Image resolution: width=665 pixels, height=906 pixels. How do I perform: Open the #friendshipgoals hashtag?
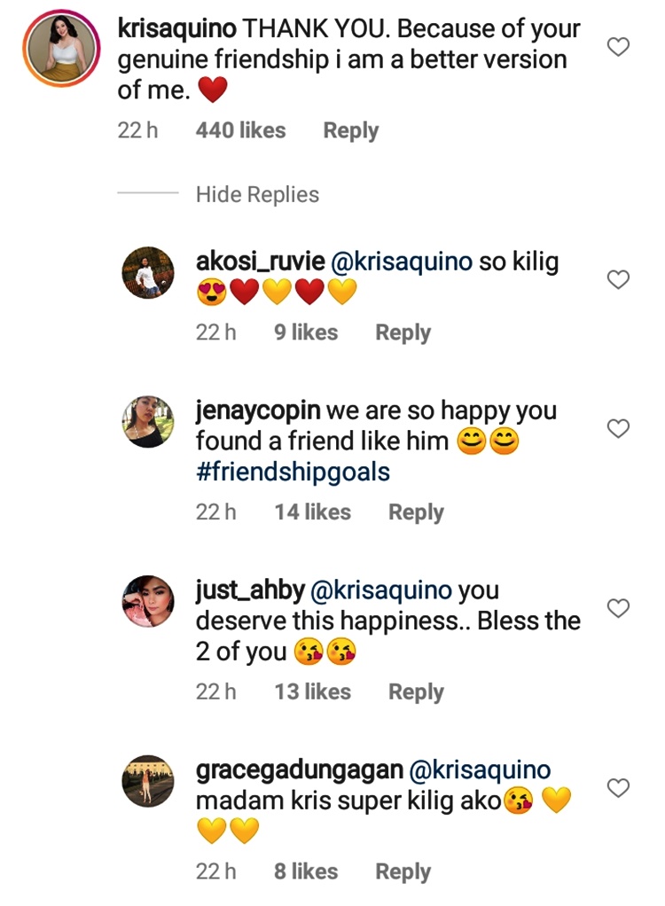click(293, 472)
